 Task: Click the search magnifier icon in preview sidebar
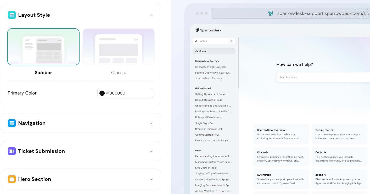pyautogui.click(x=196, y=41)
